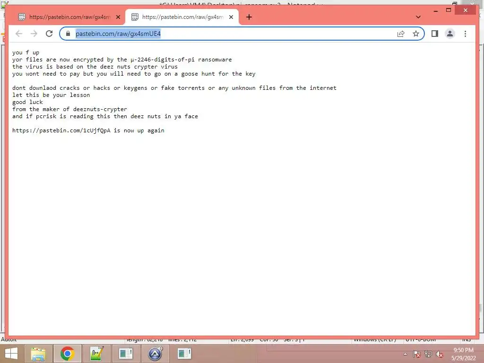Click the text 'deez nuts in ya face'

[x=164, y=116]
